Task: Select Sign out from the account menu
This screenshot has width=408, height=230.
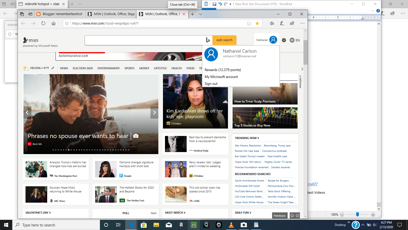Action: pyautogui.click(x=211, y=84)
